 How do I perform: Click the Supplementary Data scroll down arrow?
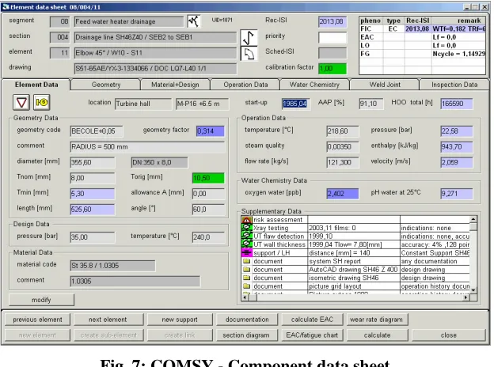473,290
